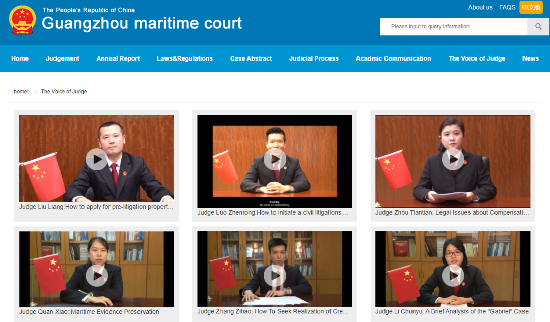Open Maritime Evidence Preservation video title
550x322 pixels.
[89, 312]
